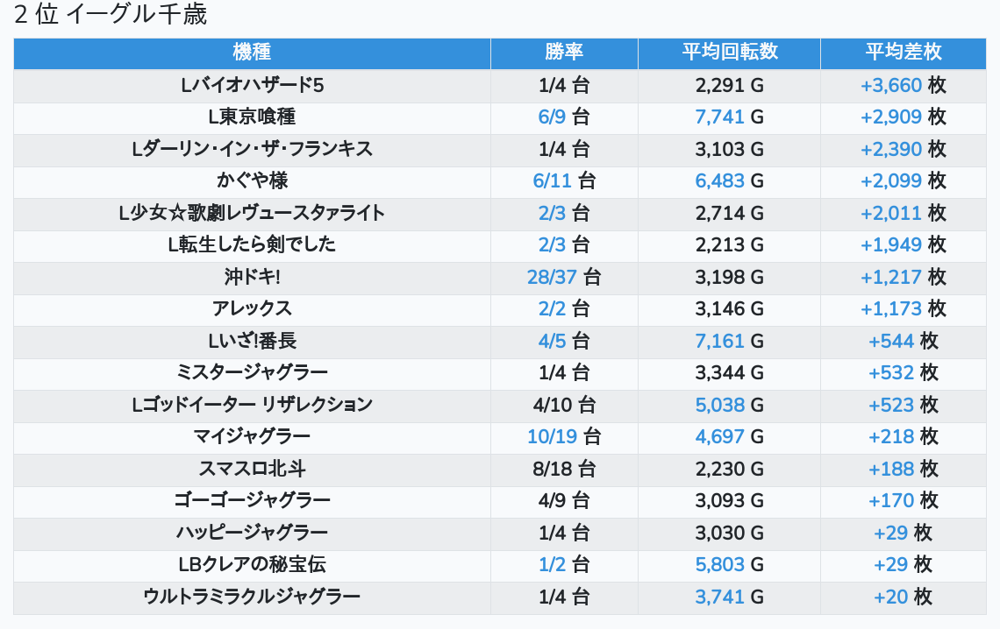The width and height of the screenshot is (1000, 629).
Task: Click the 3,741 spins value for ウルトラミラクルジャグラー
Action: point(719,597)
